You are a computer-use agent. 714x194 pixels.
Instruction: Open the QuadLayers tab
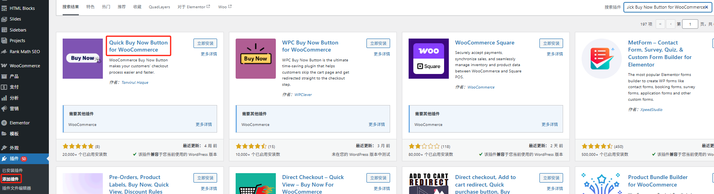click(x=159, y=7)
